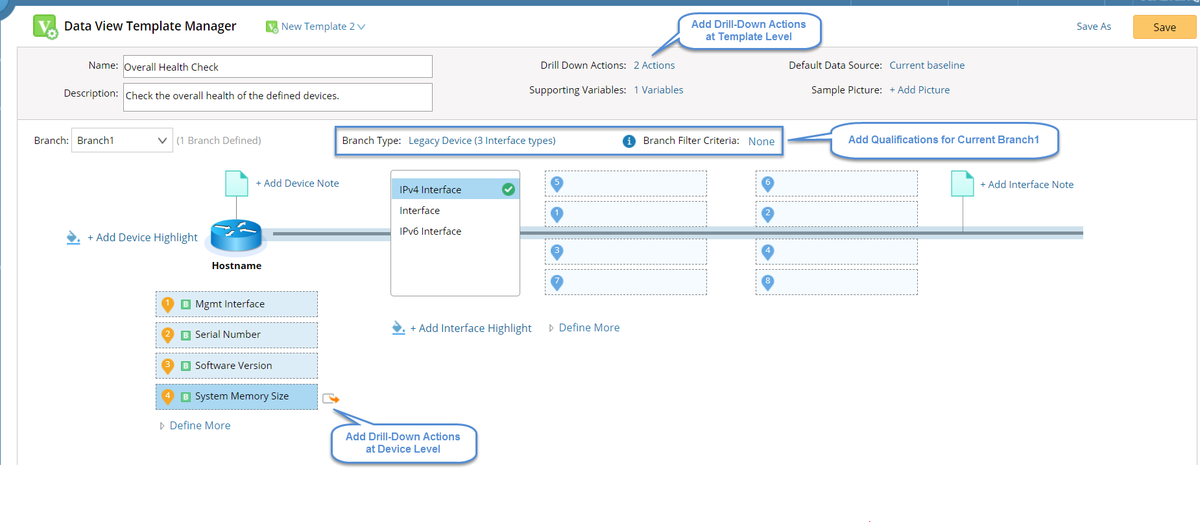Click + Add Picture for sample picture

pos(919,90)
